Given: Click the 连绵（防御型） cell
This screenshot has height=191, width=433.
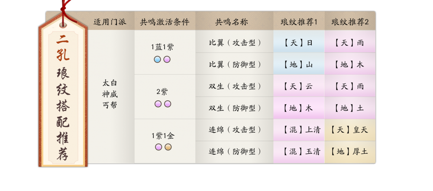Looking at the screenshot, I should (235, 152).
